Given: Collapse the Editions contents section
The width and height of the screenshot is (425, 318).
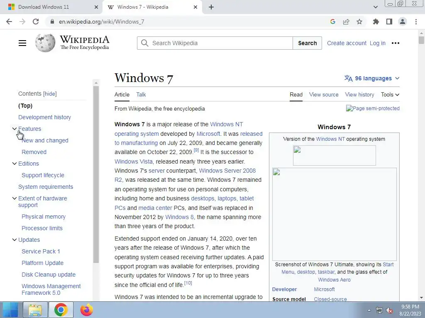Looking at the screenshot, I should point(15,164).
